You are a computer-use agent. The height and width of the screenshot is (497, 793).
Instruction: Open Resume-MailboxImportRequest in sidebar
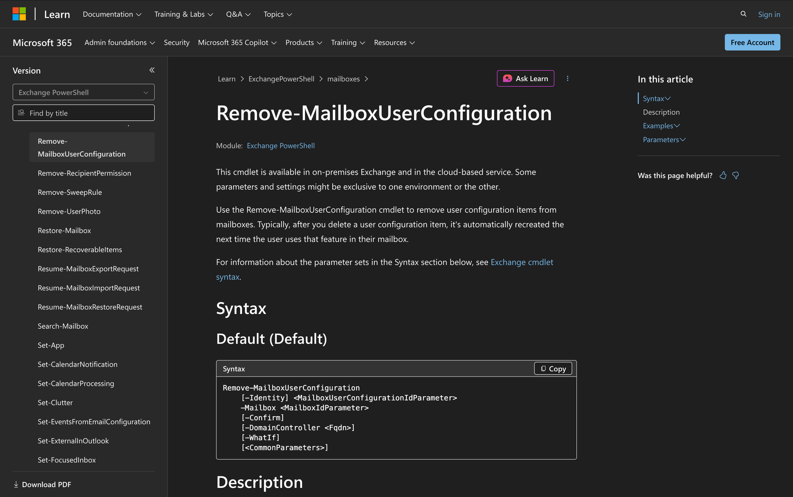88,288
